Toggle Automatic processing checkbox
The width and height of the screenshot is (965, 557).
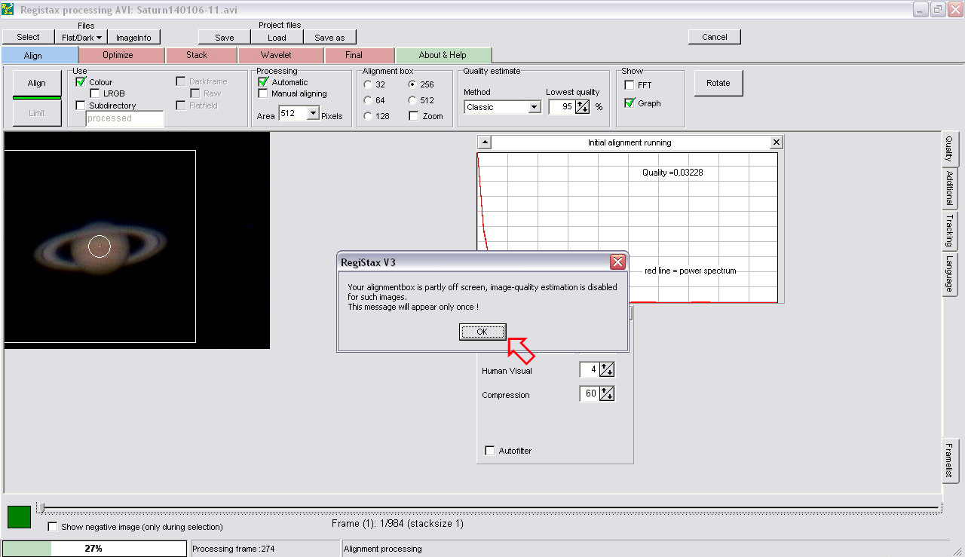[263, 82]
